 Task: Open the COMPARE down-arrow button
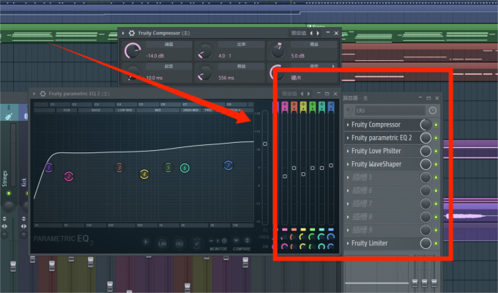point(236,240)
